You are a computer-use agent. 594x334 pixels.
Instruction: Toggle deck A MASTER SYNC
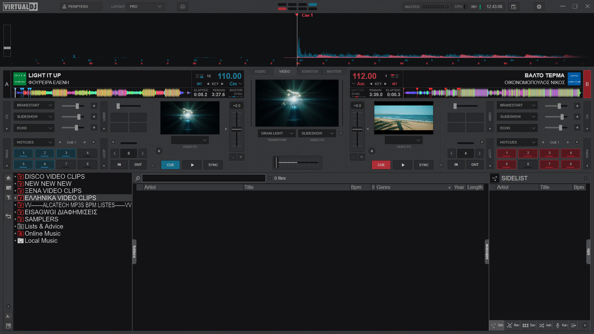click(237, 92)
